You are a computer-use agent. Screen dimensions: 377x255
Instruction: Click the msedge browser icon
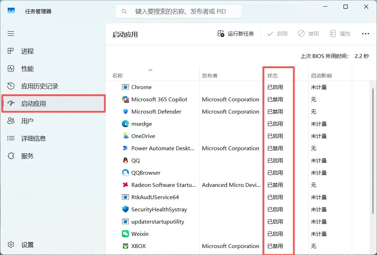[125, 124]
